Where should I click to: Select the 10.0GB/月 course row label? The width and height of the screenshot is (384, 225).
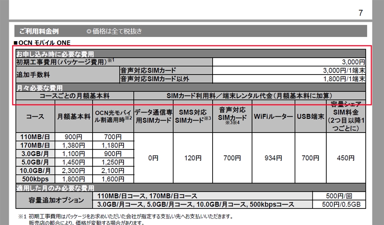[35, 170]
